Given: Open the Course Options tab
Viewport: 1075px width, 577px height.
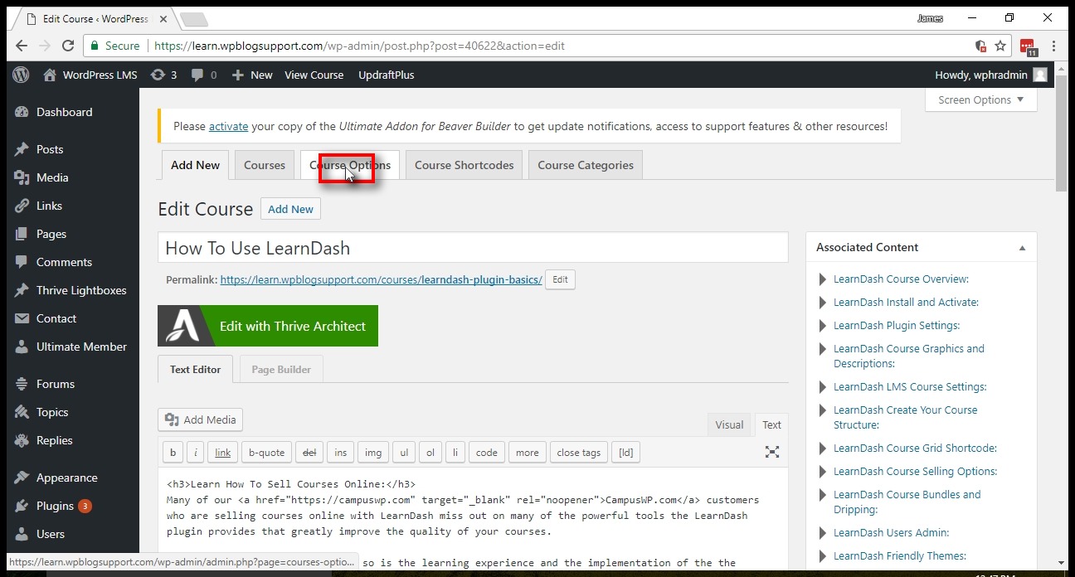Looking at the screenshot, I should click(x=350, y=165).
